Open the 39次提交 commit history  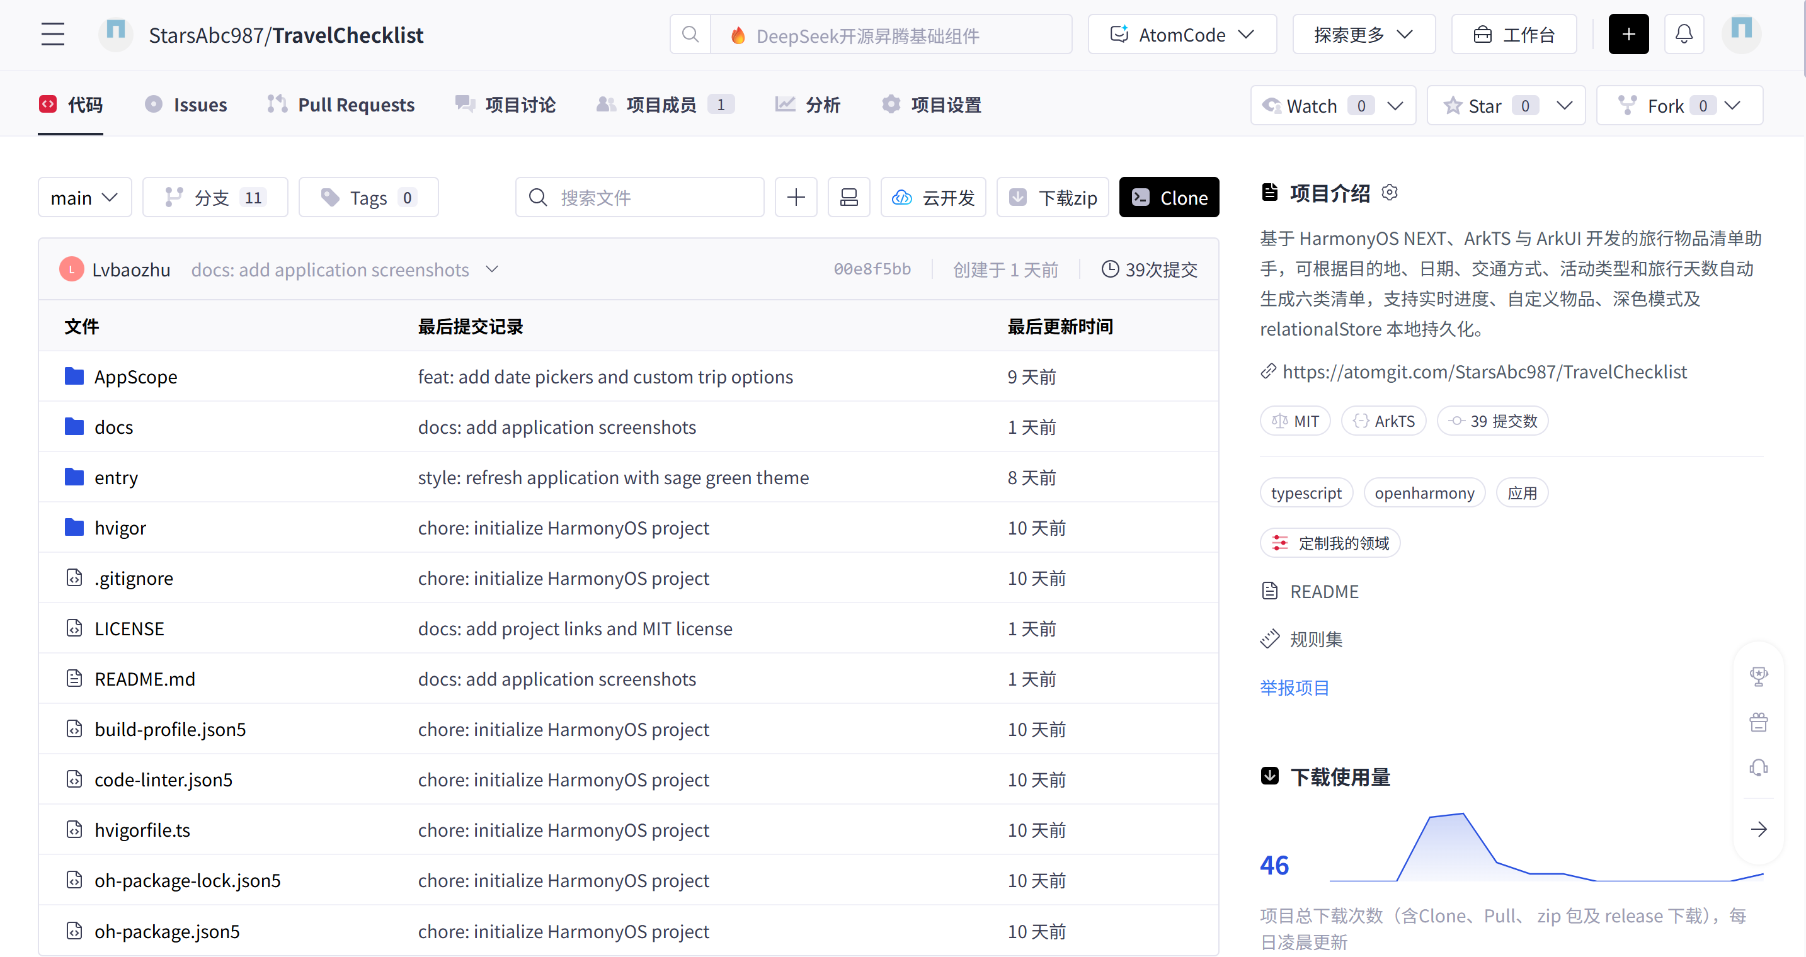tap(1149, 269)
